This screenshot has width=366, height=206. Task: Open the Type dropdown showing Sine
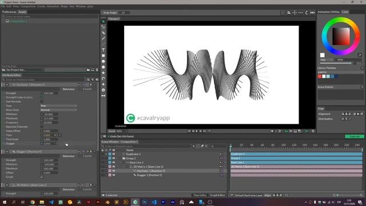(x=58, y=106)
